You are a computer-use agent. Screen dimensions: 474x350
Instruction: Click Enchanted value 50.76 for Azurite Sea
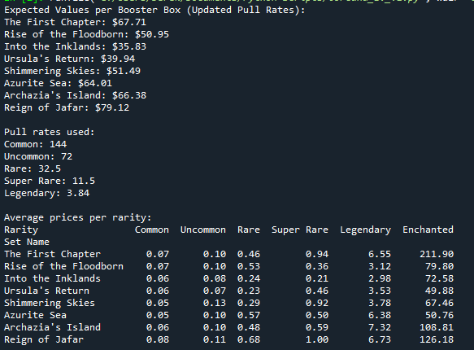tap(440, 315)
